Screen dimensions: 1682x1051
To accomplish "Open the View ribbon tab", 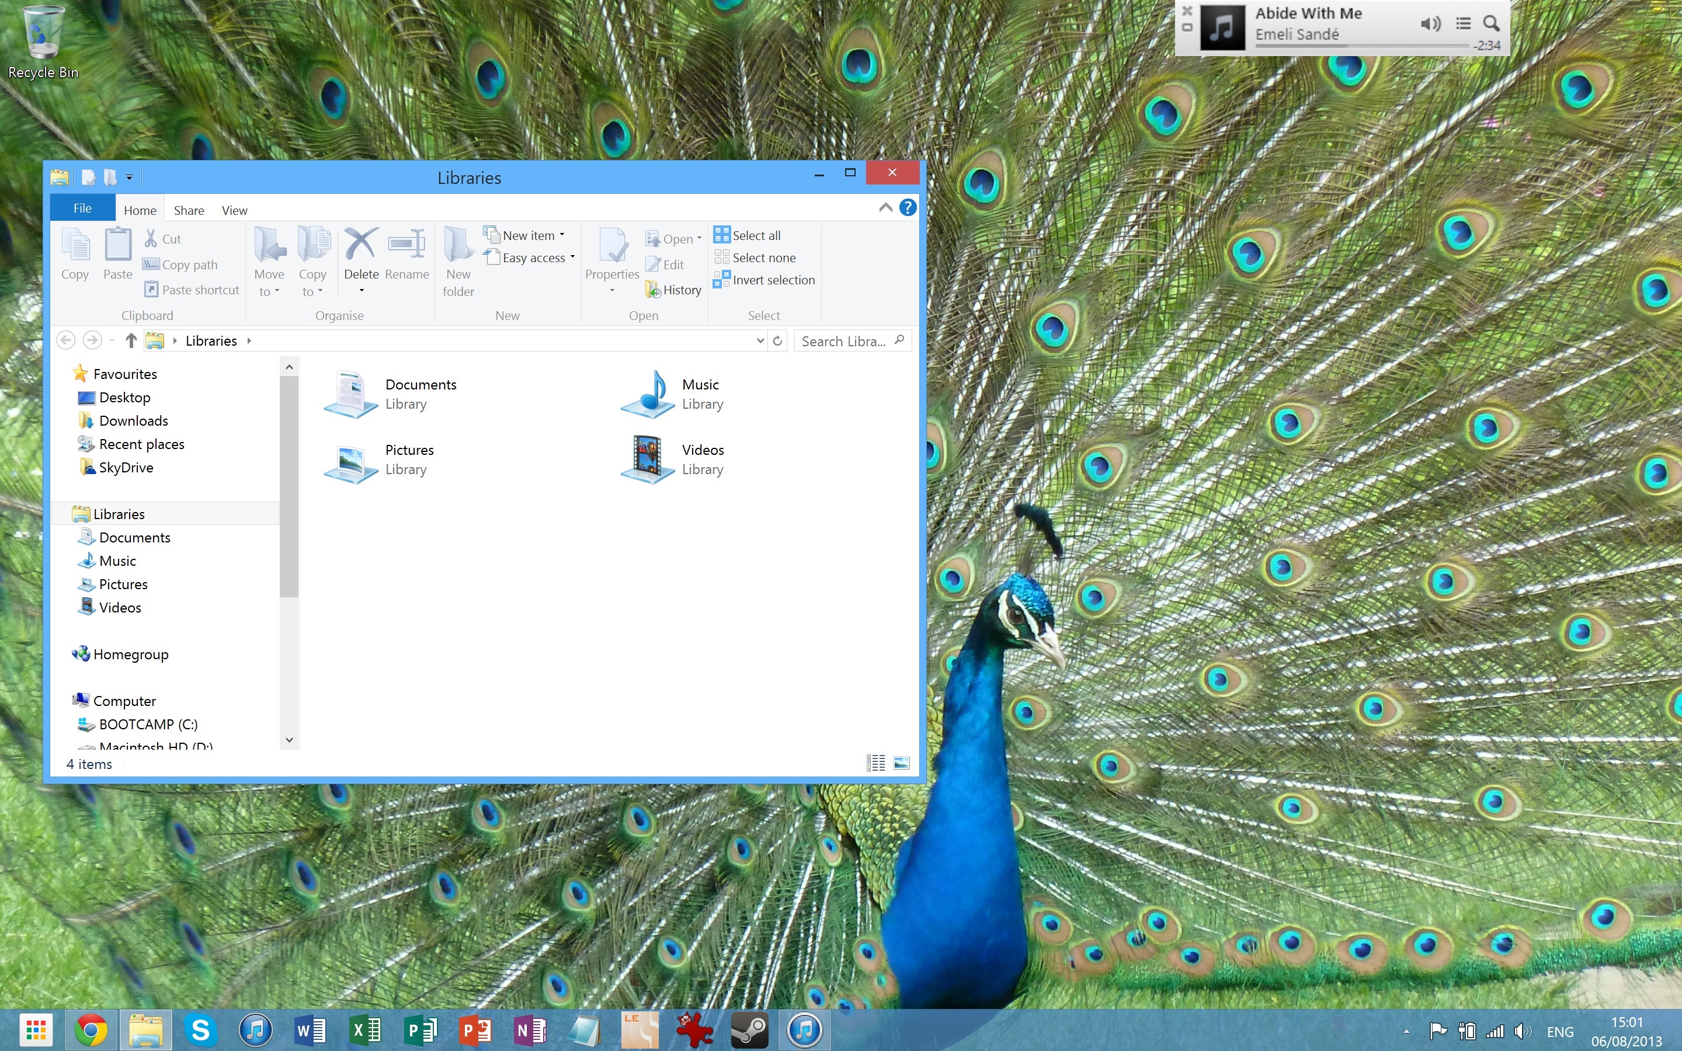I will [x=234, y=210].
